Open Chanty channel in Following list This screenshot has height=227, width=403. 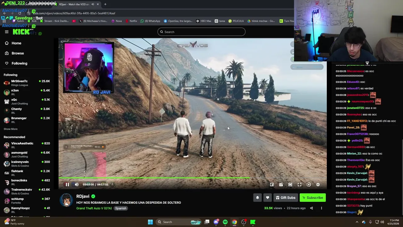point(27,111)
